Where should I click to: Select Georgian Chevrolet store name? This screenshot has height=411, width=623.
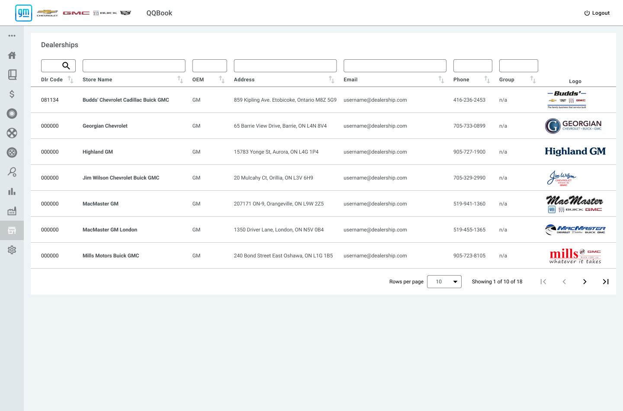105,126
